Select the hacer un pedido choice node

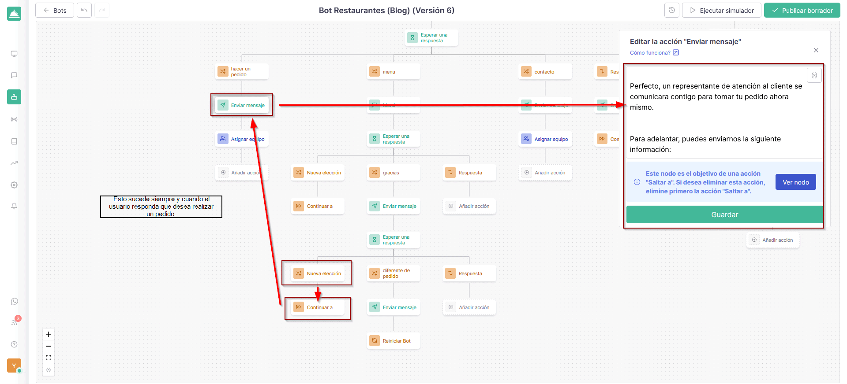coord(242,72)
